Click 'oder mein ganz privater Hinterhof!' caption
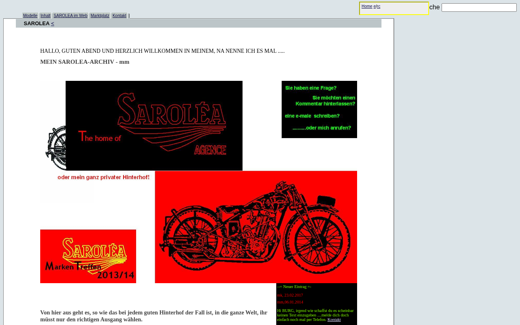520x325 pixels. 104,177
